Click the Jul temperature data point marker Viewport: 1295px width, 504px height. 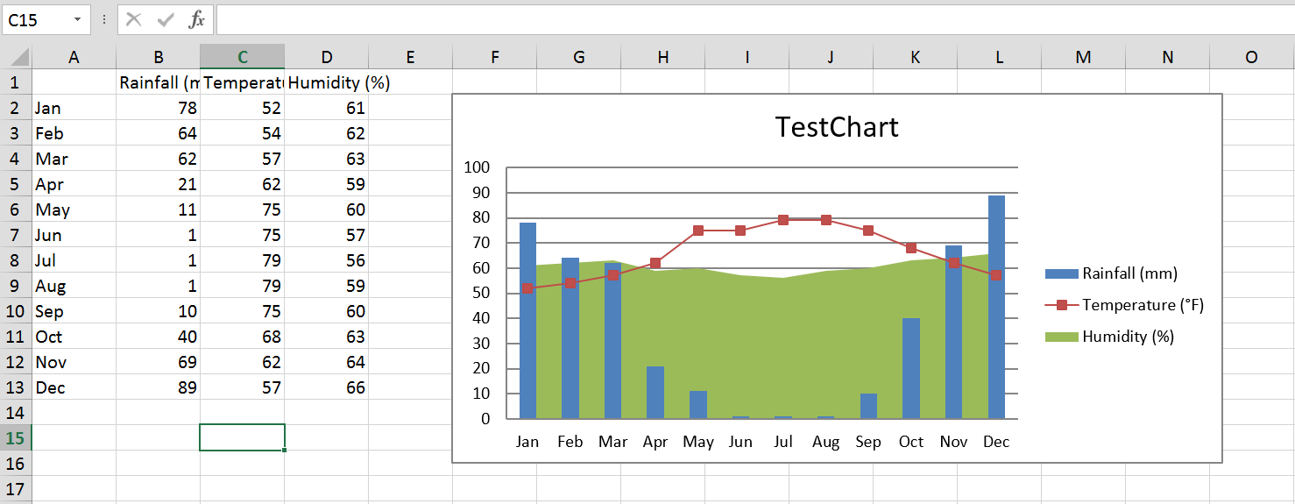pyautogui.click(x=783, y=220)
